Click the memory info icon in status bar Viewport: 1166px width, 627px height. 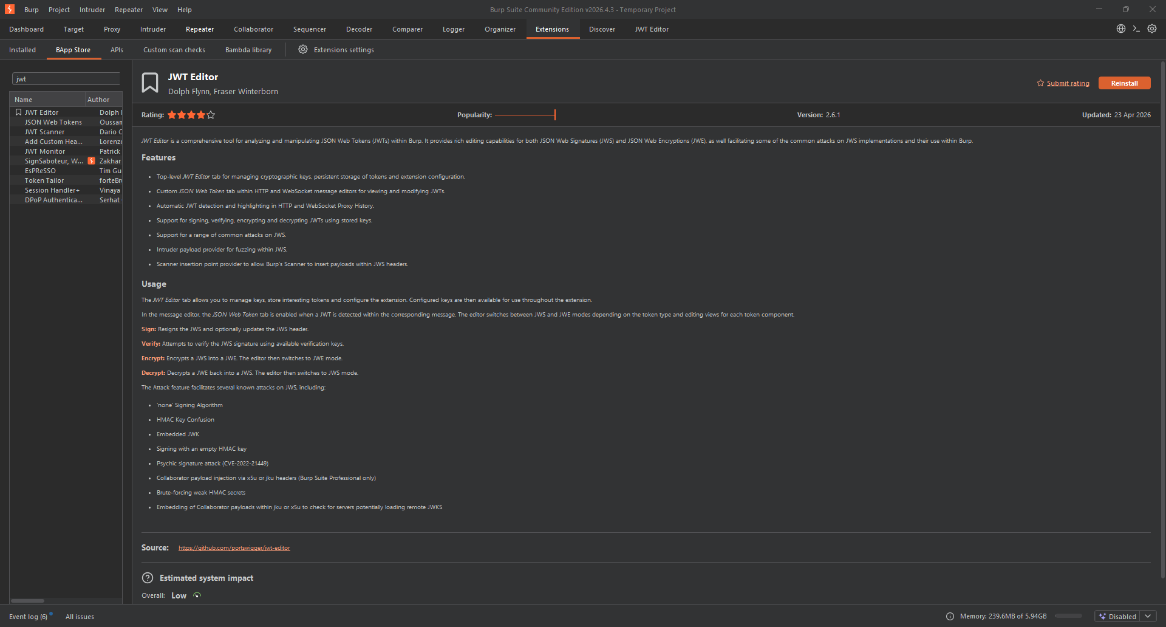click(x=950, y=616)
